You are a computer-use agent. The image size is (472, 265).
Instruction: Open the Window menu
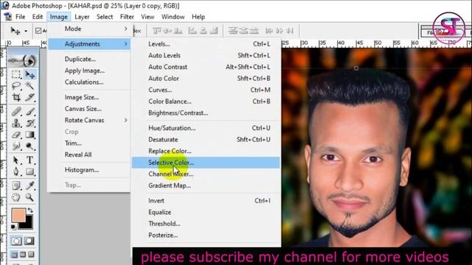[173, 17]
